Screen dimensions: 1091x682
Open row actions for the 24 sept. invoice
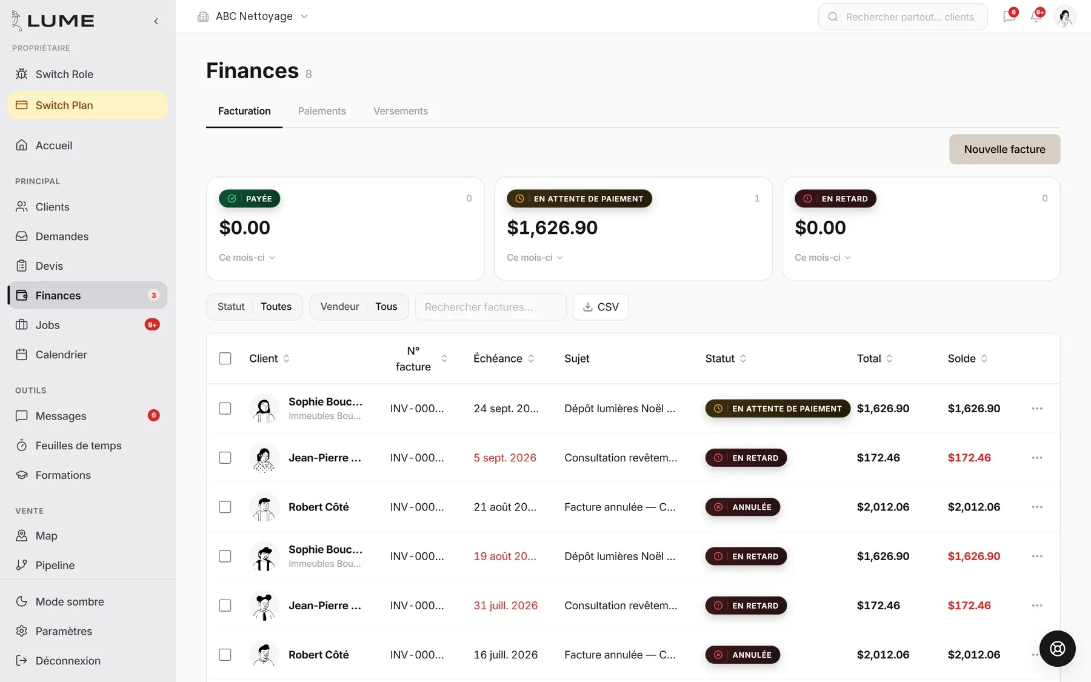pos(1037,409)
